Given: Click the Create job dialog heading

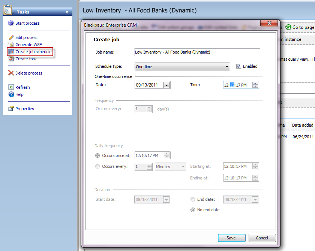Looking at the screenshot, I should click(106, 40).
